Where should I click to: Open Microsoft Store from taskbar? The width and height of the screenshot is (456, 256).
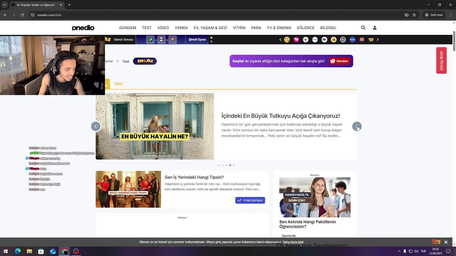[41, 251]
